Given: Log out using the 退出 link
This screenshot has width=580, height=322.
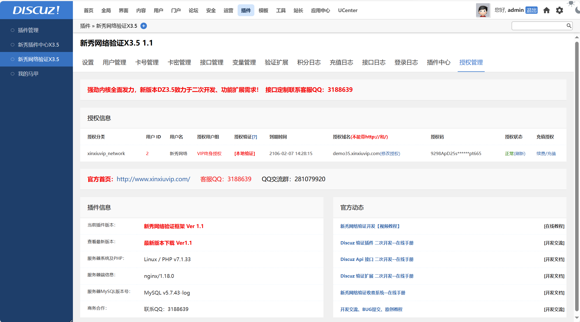Looking at the screenshot, I should click(x=531, y=10).
